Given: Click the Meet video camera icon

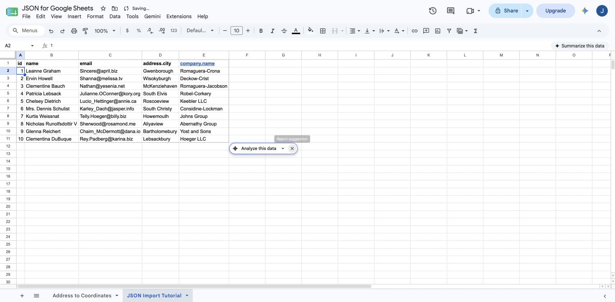Looking at the screenshot, I should pos(470,11).
